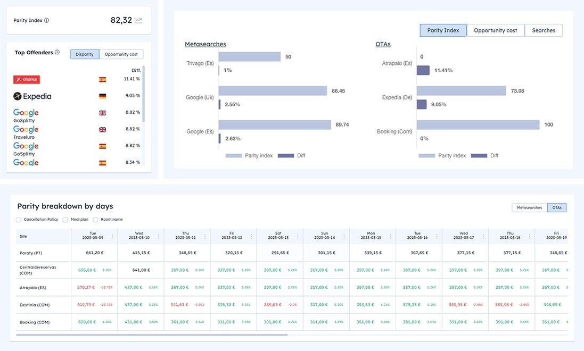Click Paraty (PT) price 415,15 €

coord(141,253)
